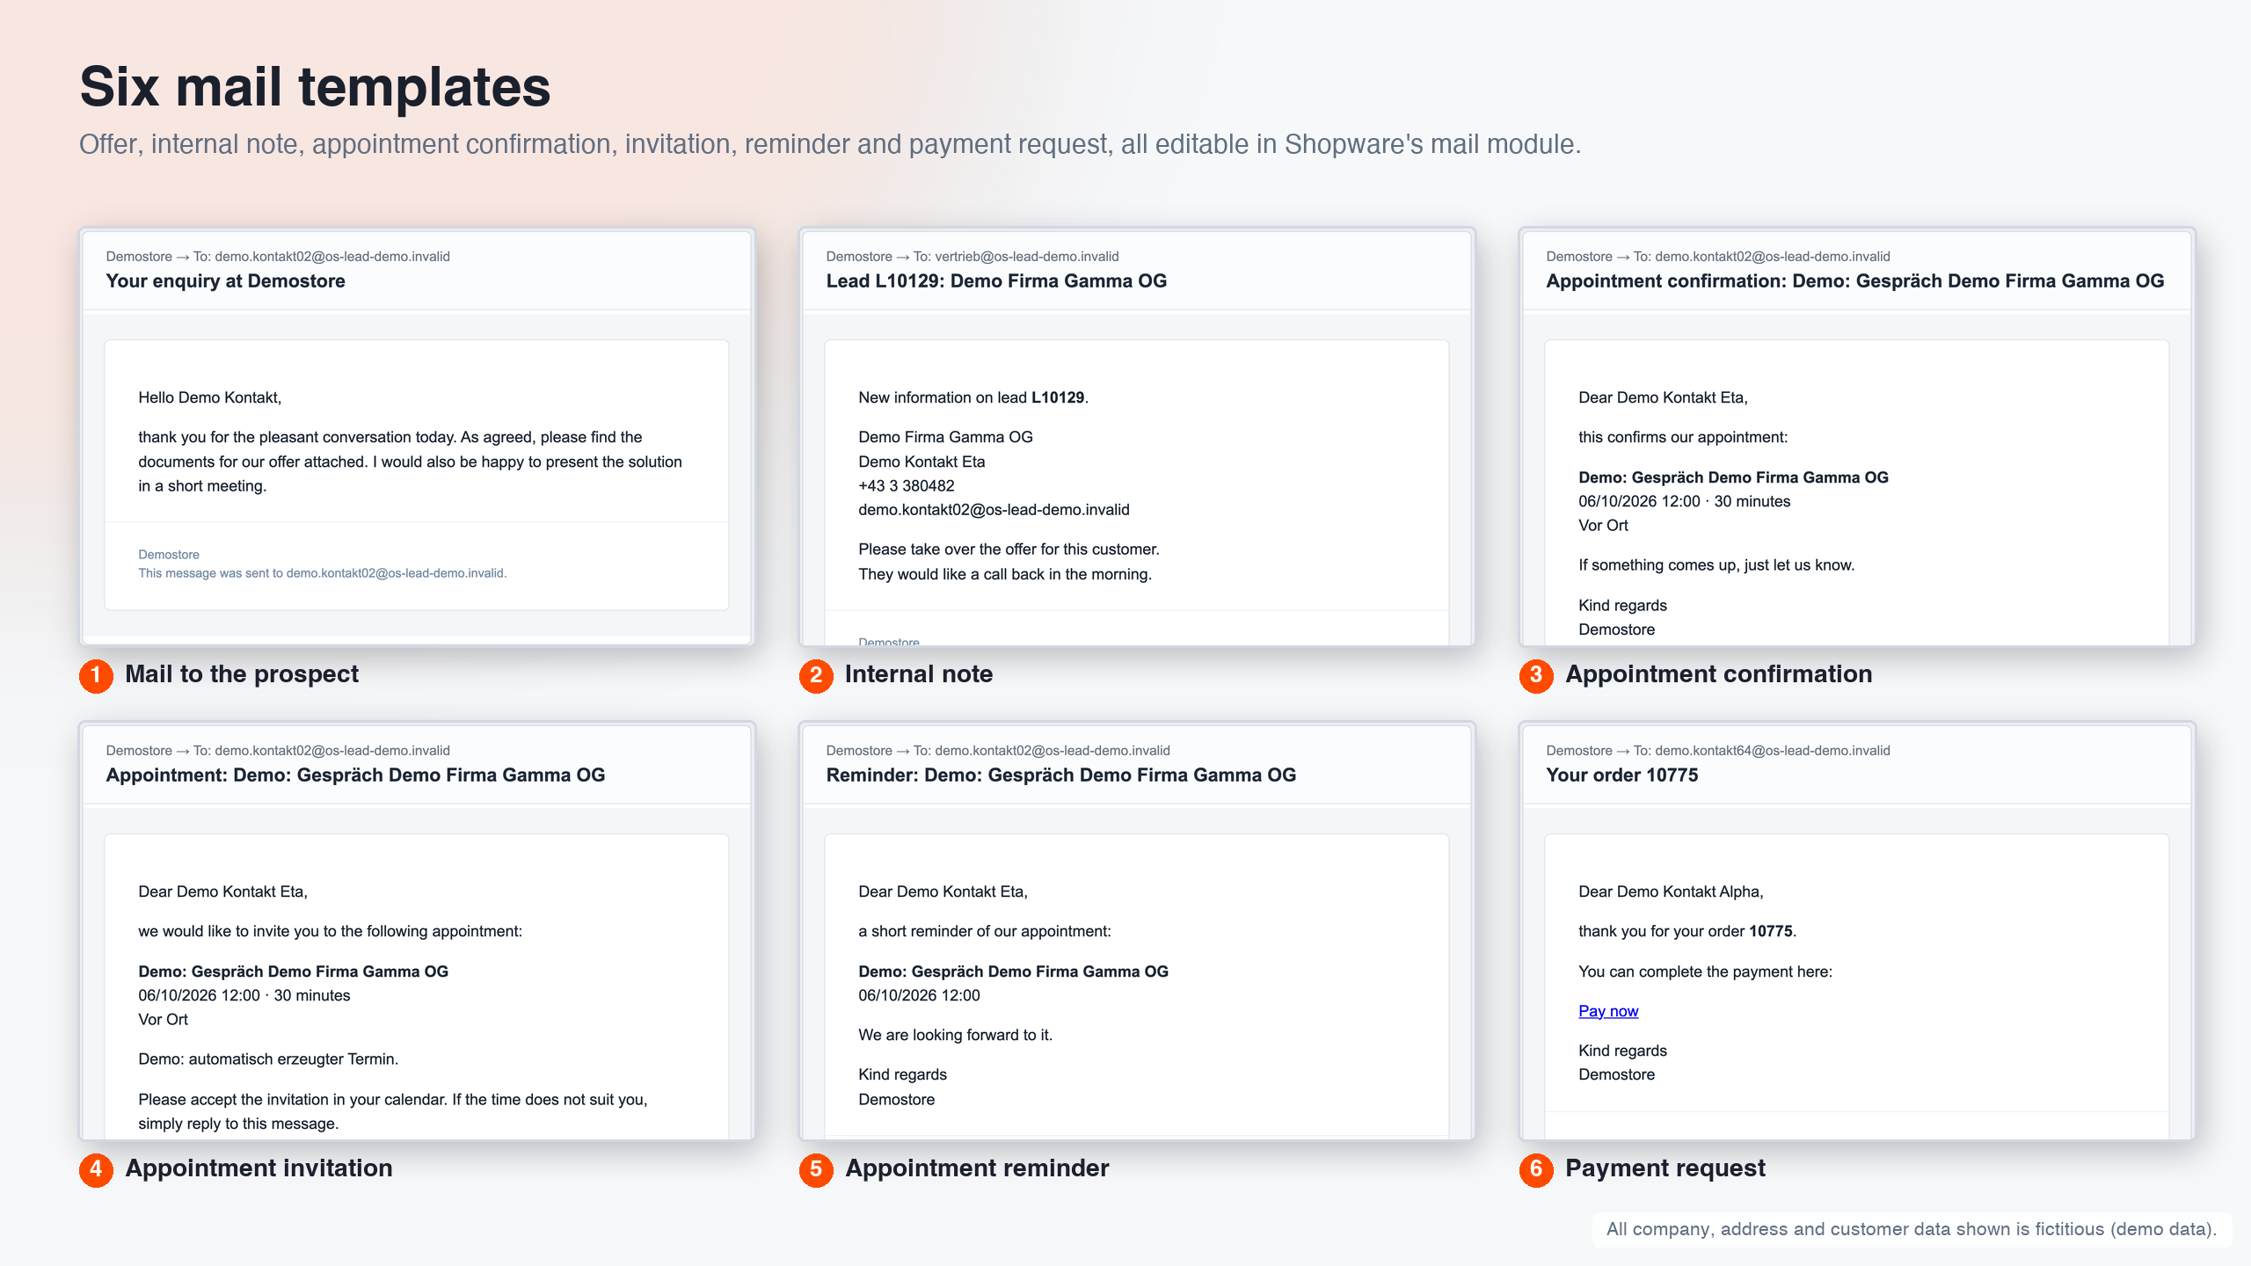Click recipient 'demo.kontakt64@os-lead-demo.invalid' in payment mail

(1773, 751)
